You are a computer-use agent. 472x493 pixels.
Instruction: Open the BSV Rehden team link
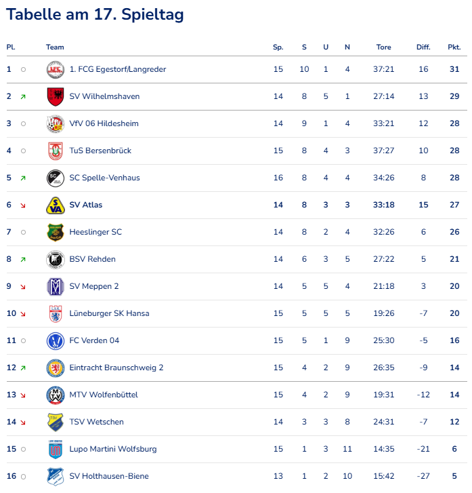coord(92,259)
